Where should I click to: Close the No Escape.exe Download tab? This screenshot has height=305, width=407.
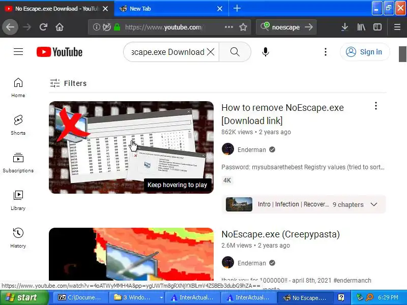105,9
